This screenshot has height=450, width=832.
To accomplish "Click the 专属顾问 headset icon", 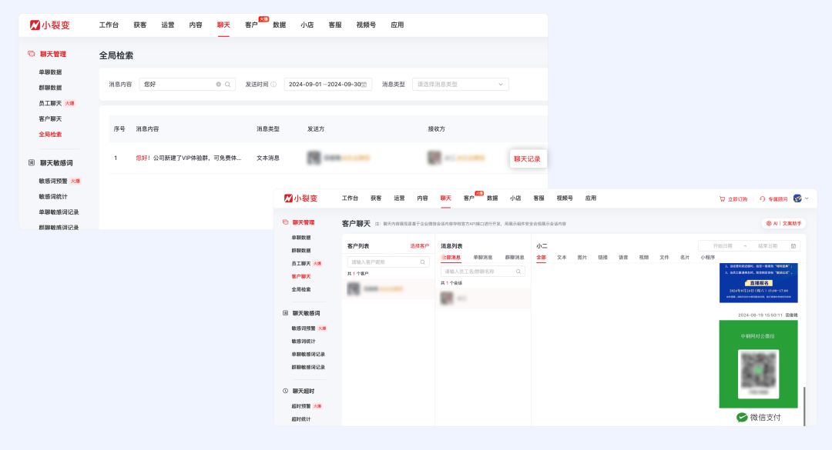I will coord(763,198).
